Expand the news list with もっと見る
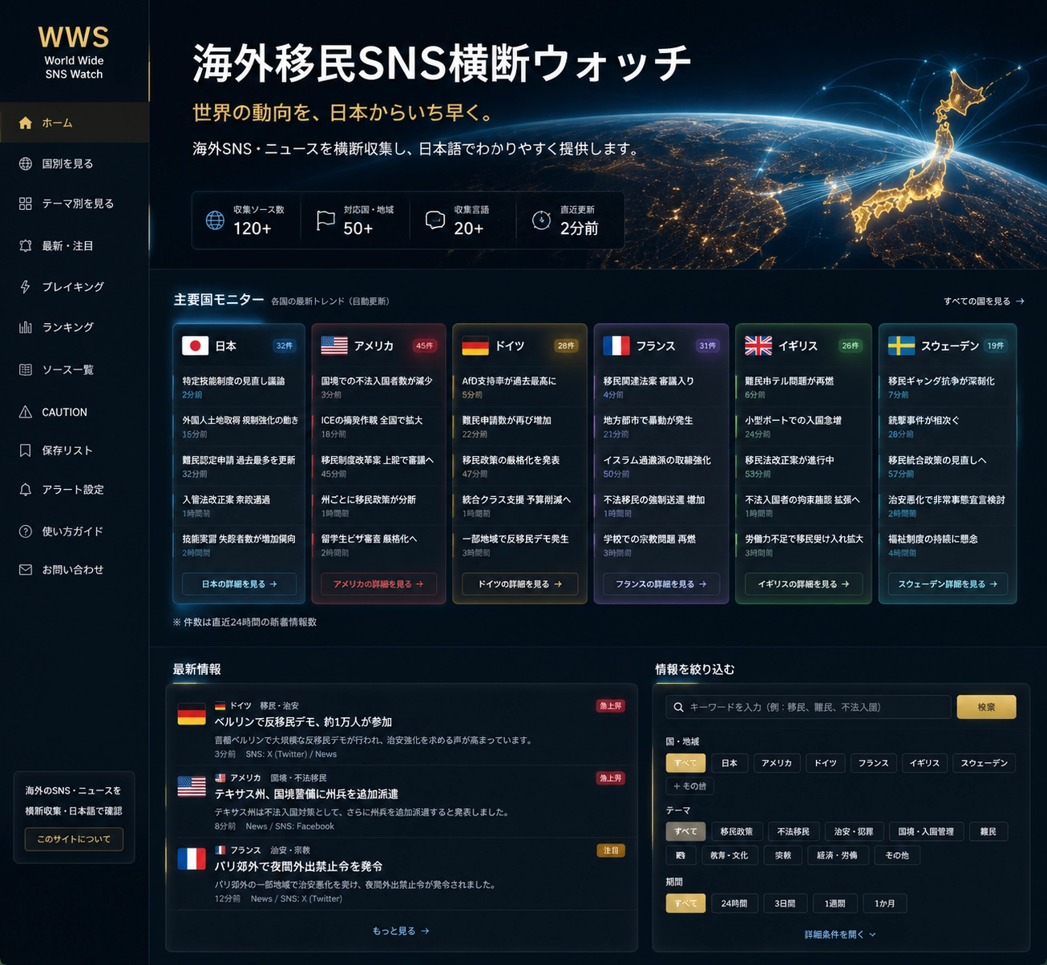 (x=401, y=931)
